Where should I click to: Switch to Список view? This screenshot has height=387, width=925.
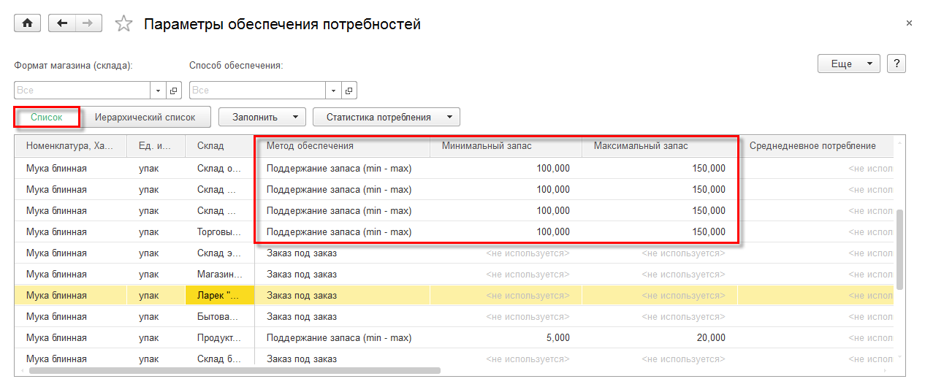coord(47,117)
